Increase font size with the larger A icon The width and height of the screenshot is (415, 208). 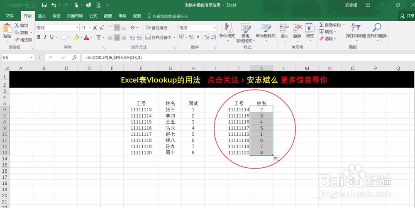click(x=95, y=27)
